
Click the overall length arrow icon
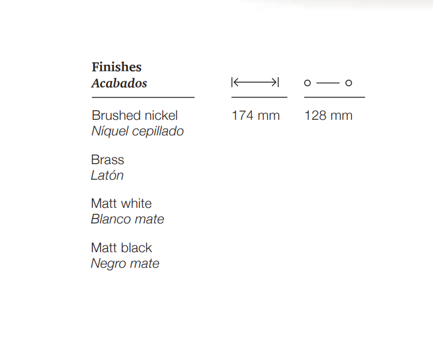[x=255, y=83]
